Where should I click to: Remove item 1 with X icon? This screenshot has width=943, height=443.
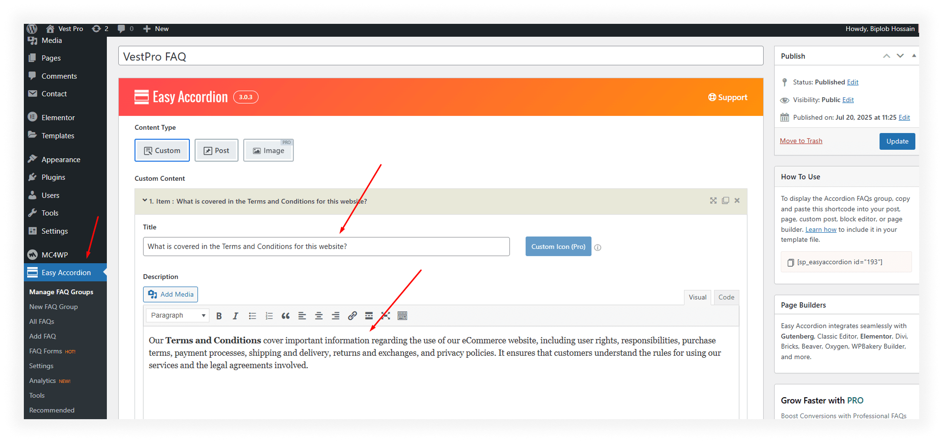737,201
